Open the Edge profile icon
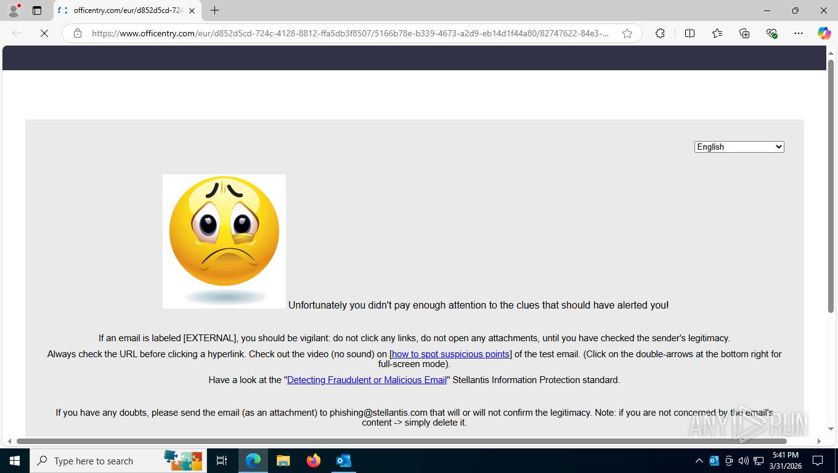Image resolution: width=838 pixels, height=473 pixels. [13, 10]
